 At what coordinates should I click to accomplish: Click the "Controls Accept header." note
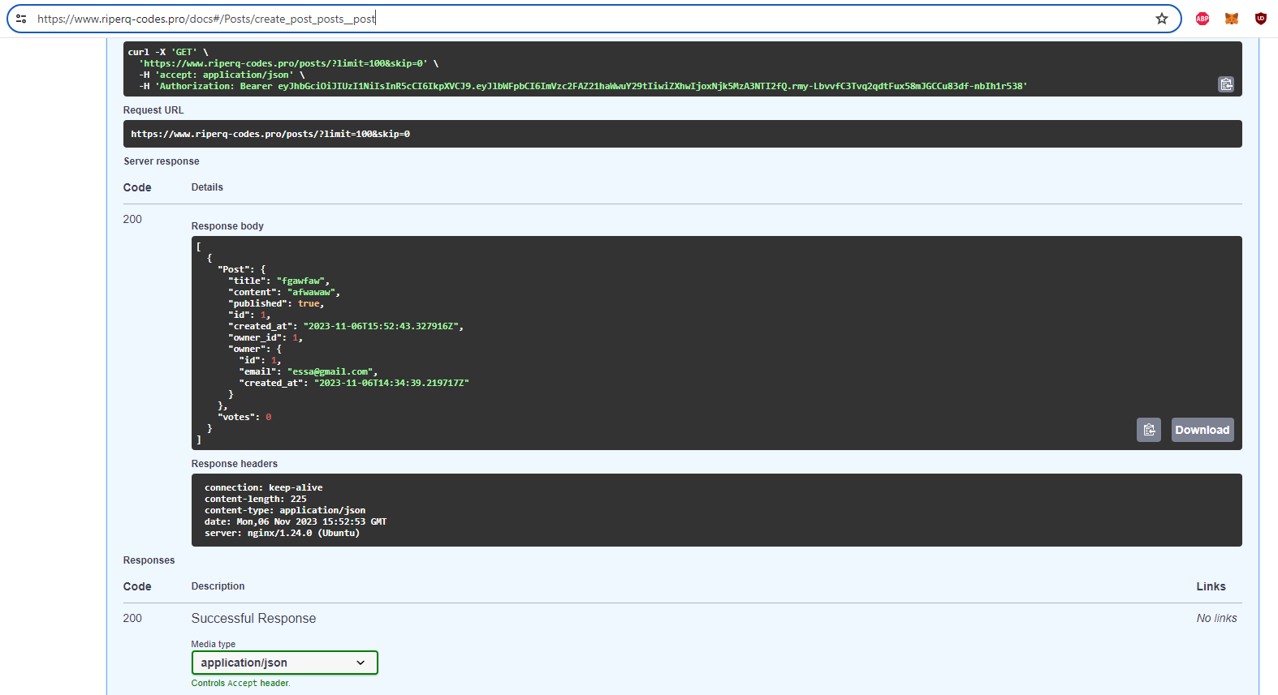[240, 683]
